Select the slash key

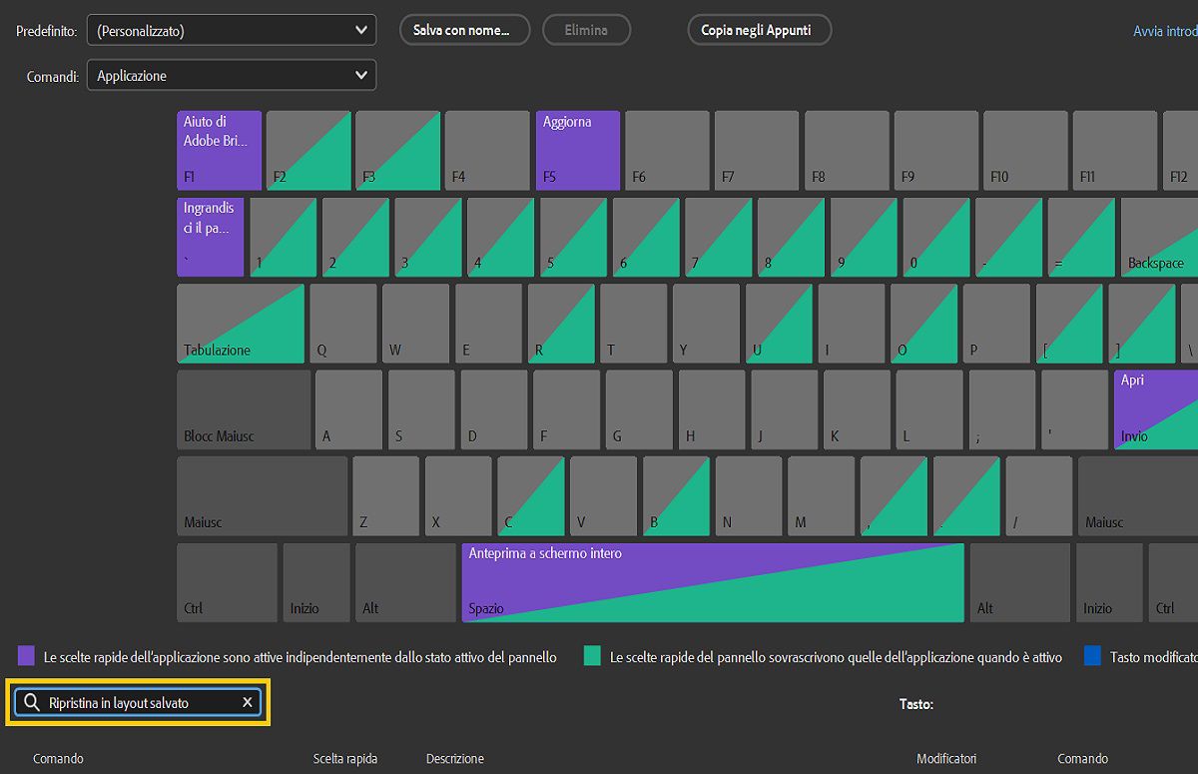click(x=1039, y=496)
